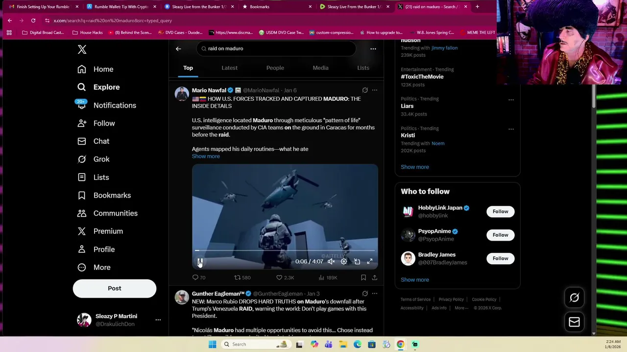Reload the page in the browser
This screenshot has height=352, width=627.
click(x=33, y=21)
